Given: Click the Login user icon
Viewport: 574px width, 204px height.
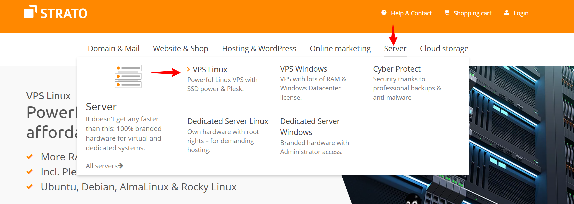Looking at the screenshot, I should [507, 13].
